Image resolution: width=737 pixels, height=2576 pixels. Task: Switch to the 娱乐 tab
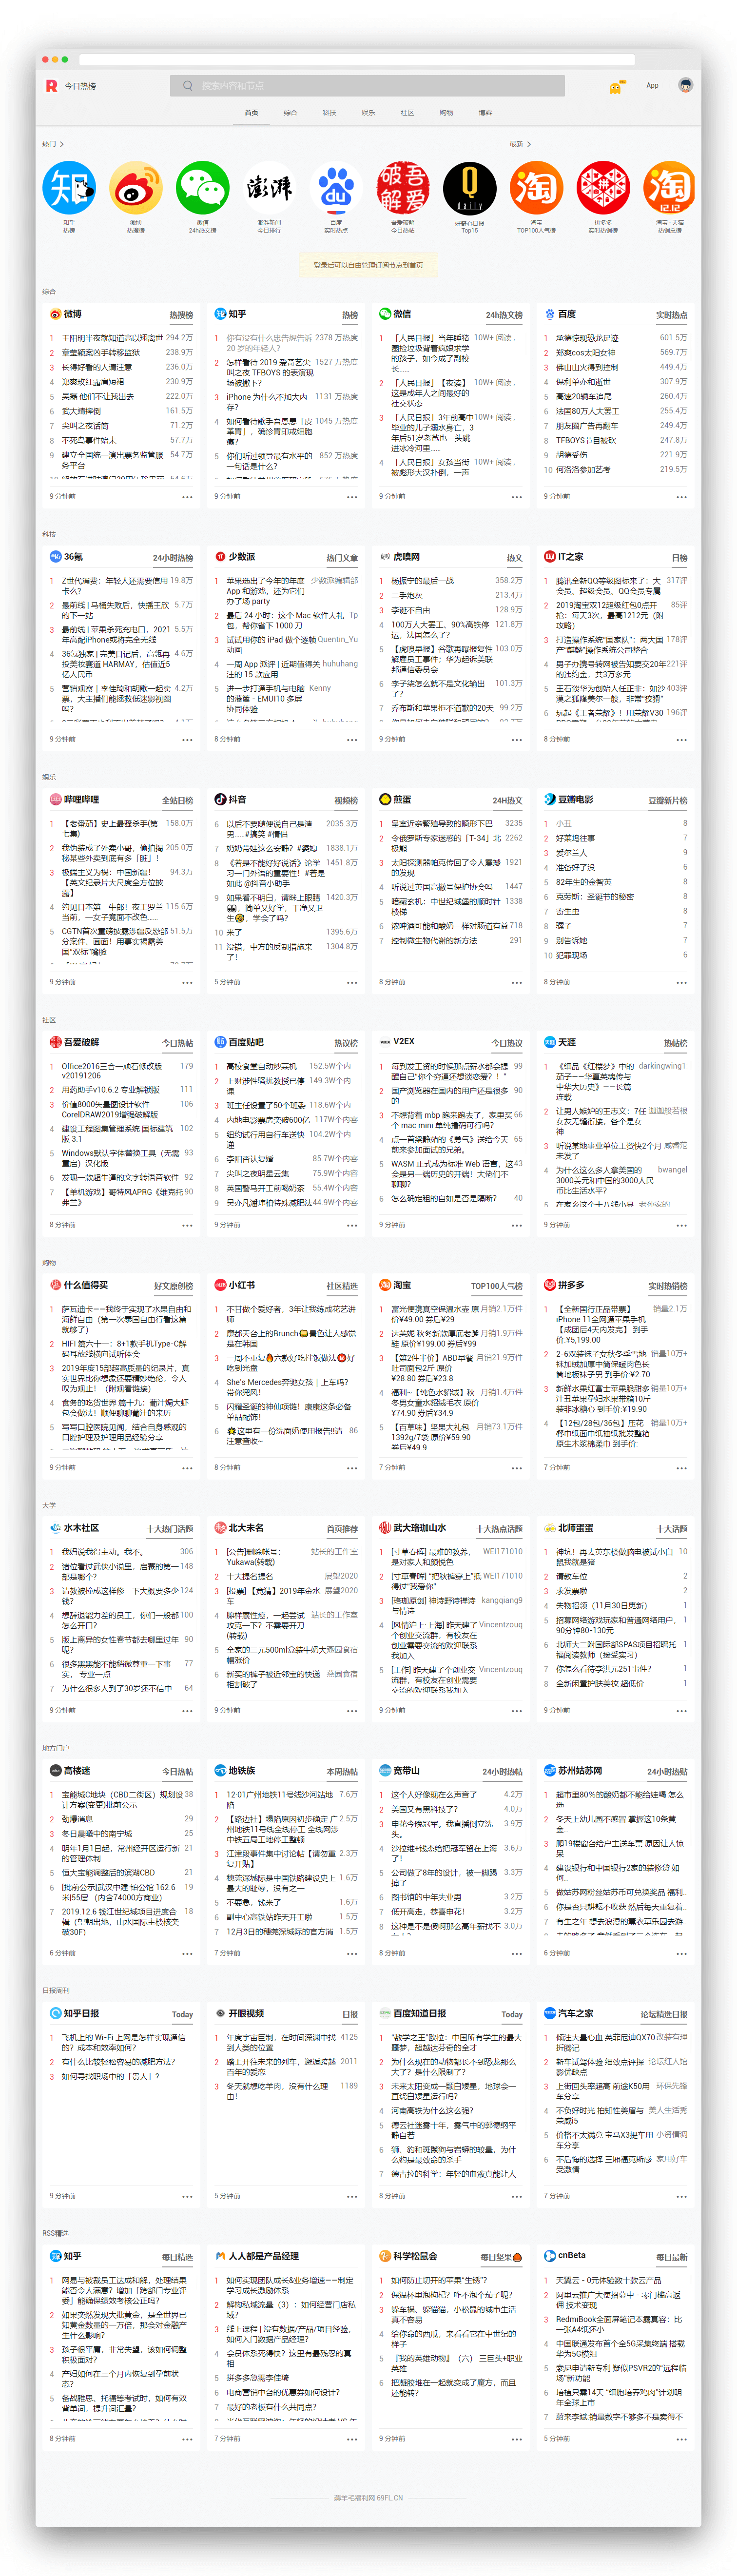(x=368, y=113)
